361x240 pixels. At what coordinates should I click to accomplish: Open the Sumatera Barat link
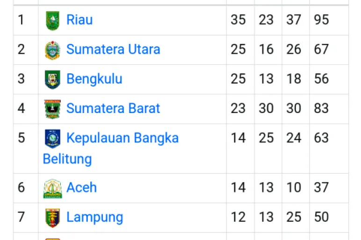pyautogui.click(x=113, y=108)
